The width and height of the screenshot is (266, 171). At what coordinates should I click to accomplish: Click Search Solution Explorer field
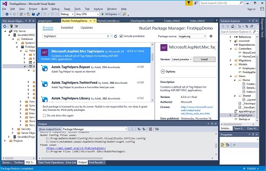(236, 32)
